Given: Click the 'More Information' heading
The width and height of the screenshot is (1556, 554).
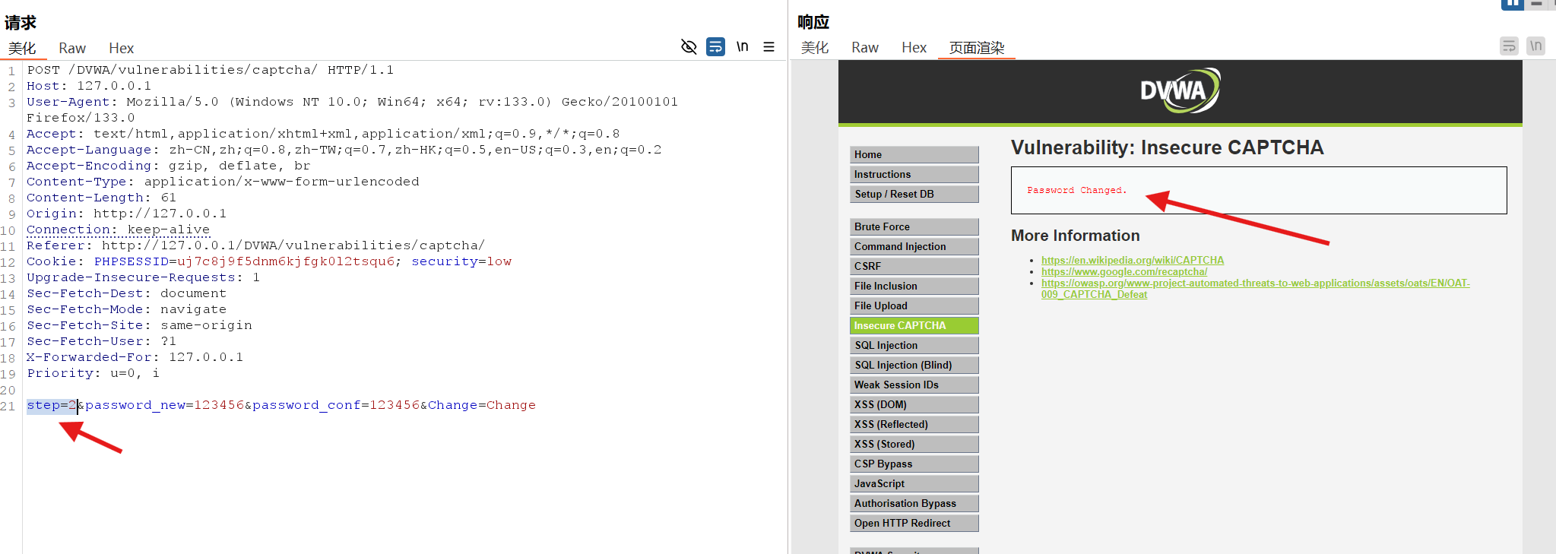Looking at the screenshot, I should point(1076,236).
